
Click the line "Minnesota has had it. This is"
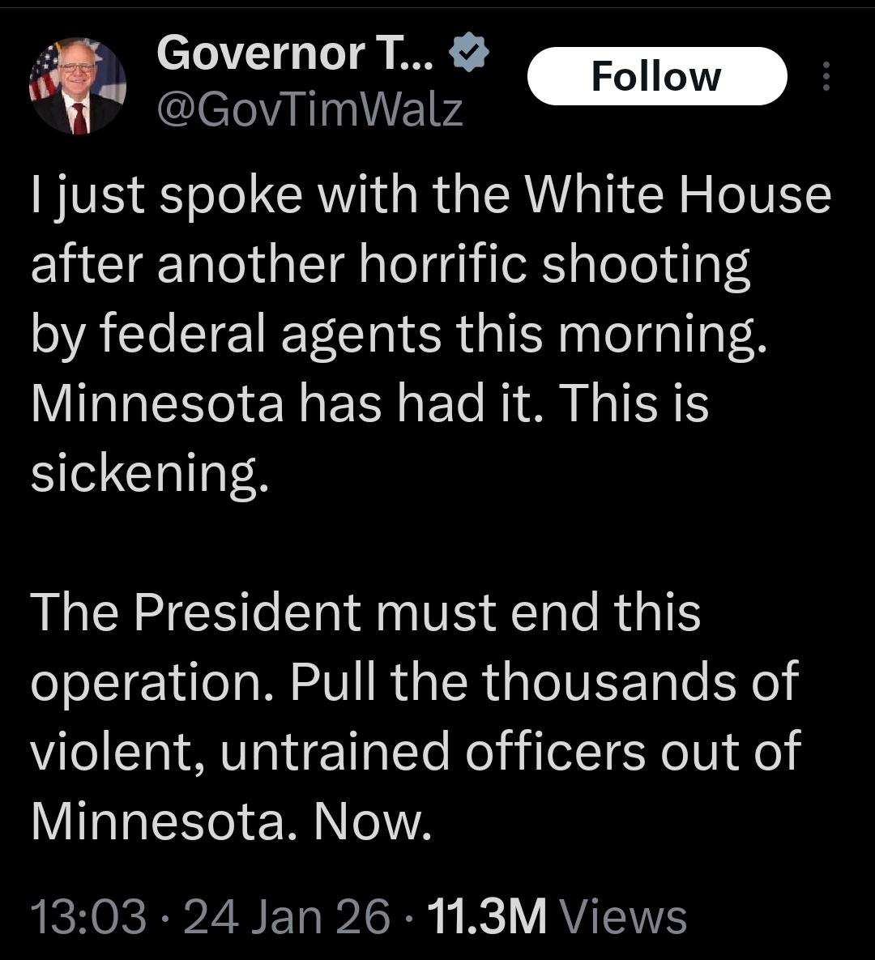(369, 403)
